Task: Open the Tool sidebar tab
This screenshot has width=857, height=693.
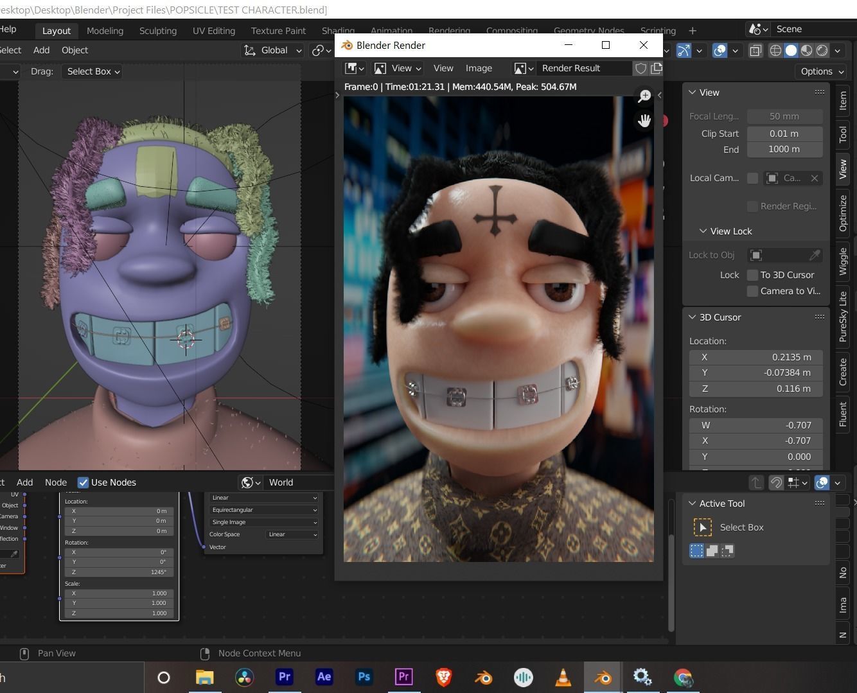Action: click(x=843, y=134)
